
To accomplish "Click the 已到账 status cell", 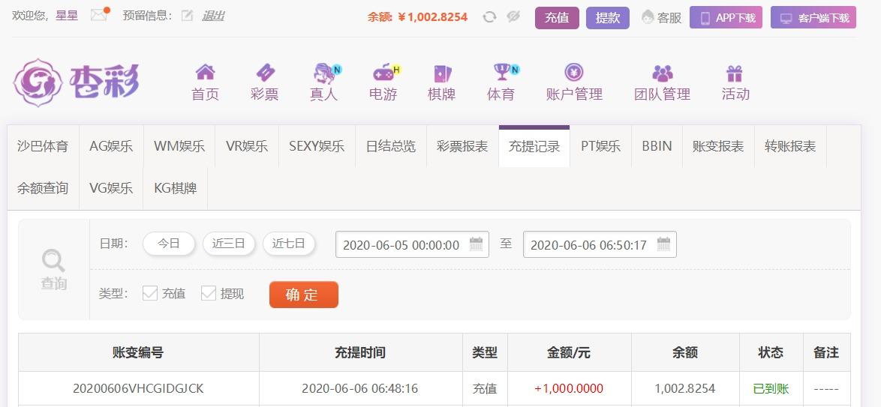I will point(771,388).
